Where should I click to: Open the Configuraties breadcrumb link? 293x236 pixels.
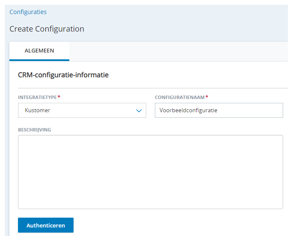[28, 12]
